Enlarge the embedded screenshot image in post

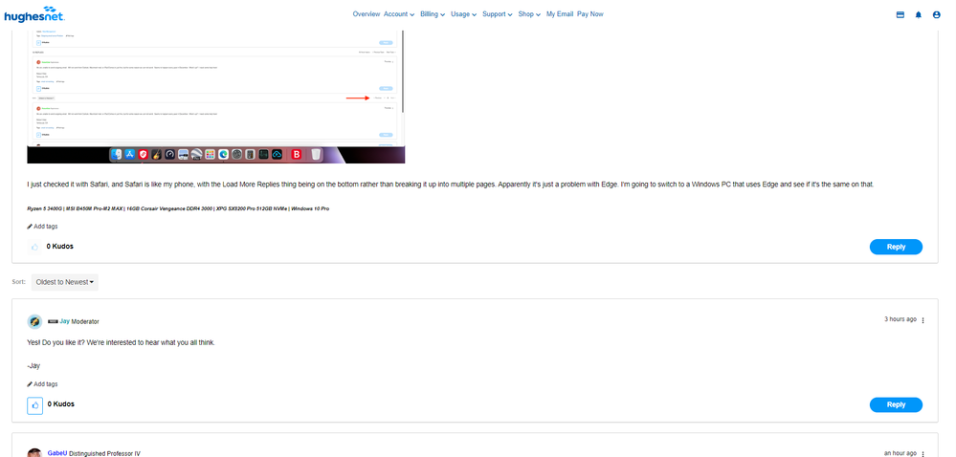pyautogui.click(x=216, y=95)
